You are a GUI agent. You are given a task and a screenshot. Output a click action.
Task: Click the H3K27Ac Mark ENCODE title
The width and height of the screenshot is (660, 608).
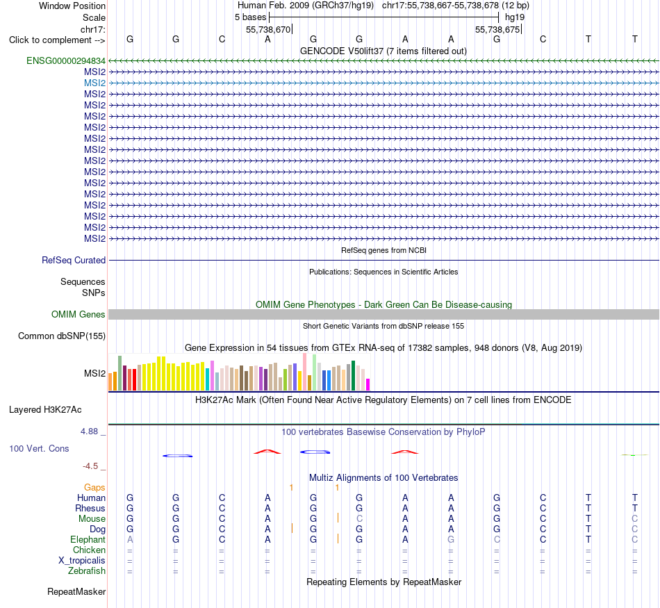coord(383,400)
